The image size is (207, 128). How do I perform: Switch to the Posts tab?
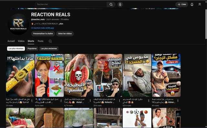tap(40, 41)
